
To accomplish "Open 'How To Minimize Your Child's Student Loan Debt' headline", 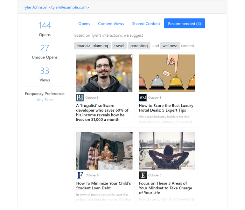I will tap(104, 185).
